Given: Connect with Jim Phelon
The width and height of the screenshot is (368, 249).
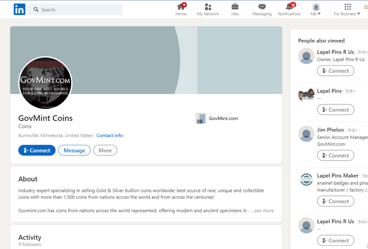Looking at the screenshot, I should [336, 155].
